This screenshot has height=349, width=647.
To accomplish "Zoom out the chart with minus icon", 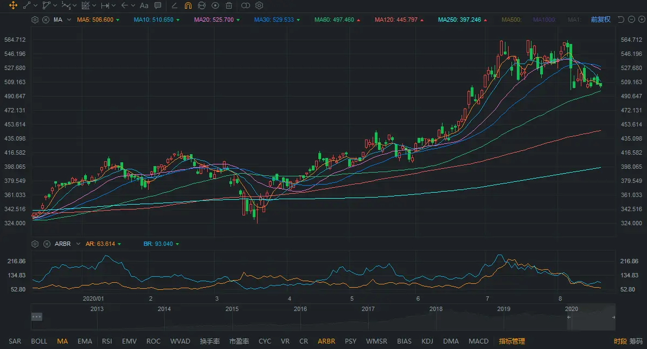I will (x=632, y=20).
